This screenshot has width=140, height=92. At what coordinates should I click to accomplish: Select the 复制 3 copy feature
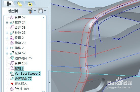click(x=19, y=68)
